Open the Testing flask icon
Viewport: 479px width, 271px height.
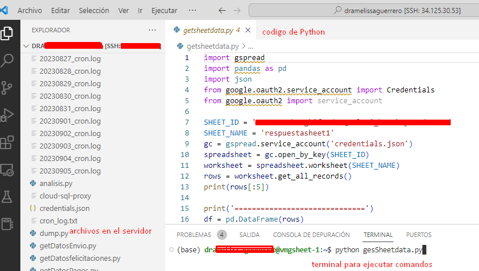pyautogui.click(x=7, y=197)
